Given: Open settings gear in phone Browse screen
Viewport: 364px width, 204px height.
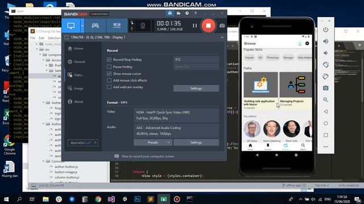Looking at the screenshot, I should (307, 43).
